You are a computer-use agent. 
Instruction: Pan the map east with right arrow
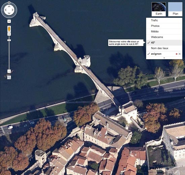click(12, 10)
